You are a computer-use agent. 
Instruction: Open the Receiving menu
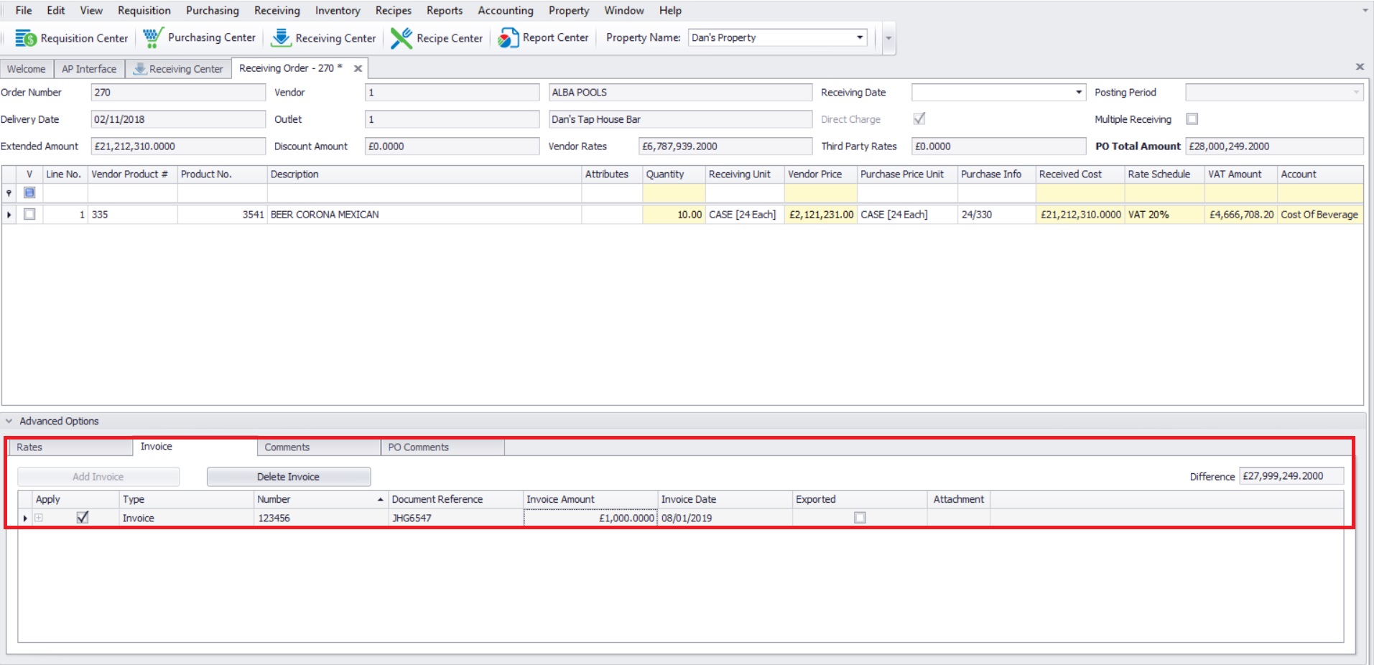tap(277, 10)
